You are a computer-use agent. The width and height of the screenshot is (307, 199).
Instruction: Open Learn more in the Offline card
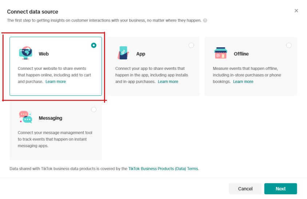[243, 82]
